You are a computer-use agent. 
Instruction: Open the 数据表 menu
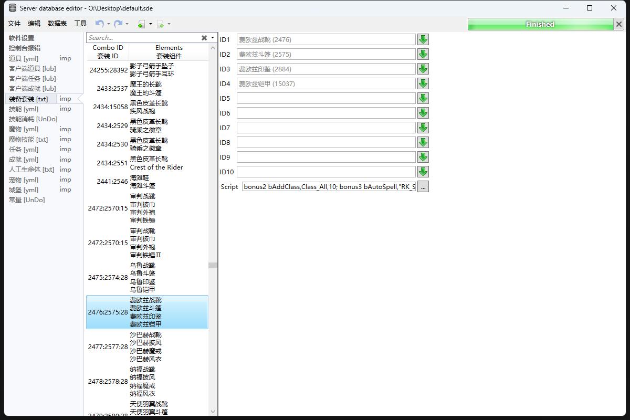(x=57, y=24)
